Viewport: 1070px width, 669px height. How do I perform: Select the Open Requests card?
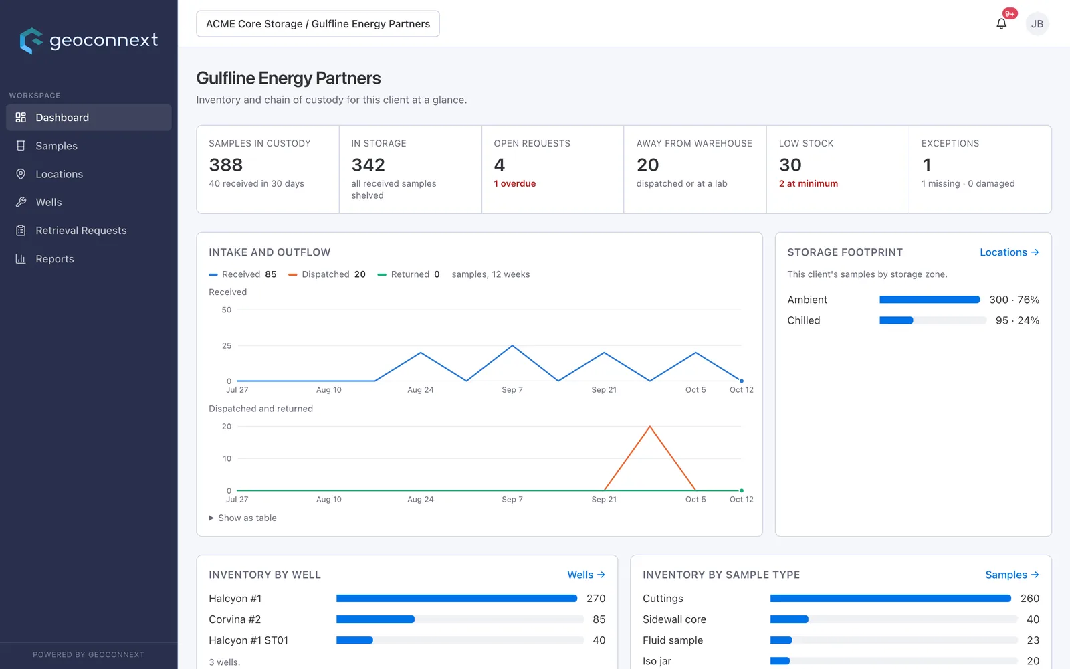click(552, 169)
